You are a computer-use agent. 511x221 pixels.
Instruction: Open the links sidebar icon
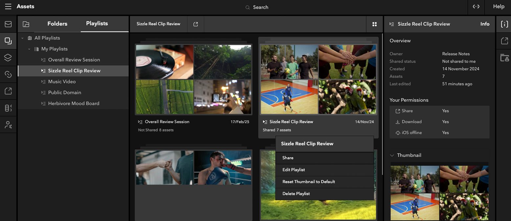8,74
